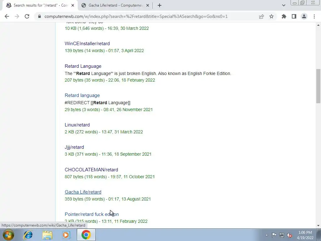Go back using the browser back arrow
321x241 pixels.
tap(7, 16)
